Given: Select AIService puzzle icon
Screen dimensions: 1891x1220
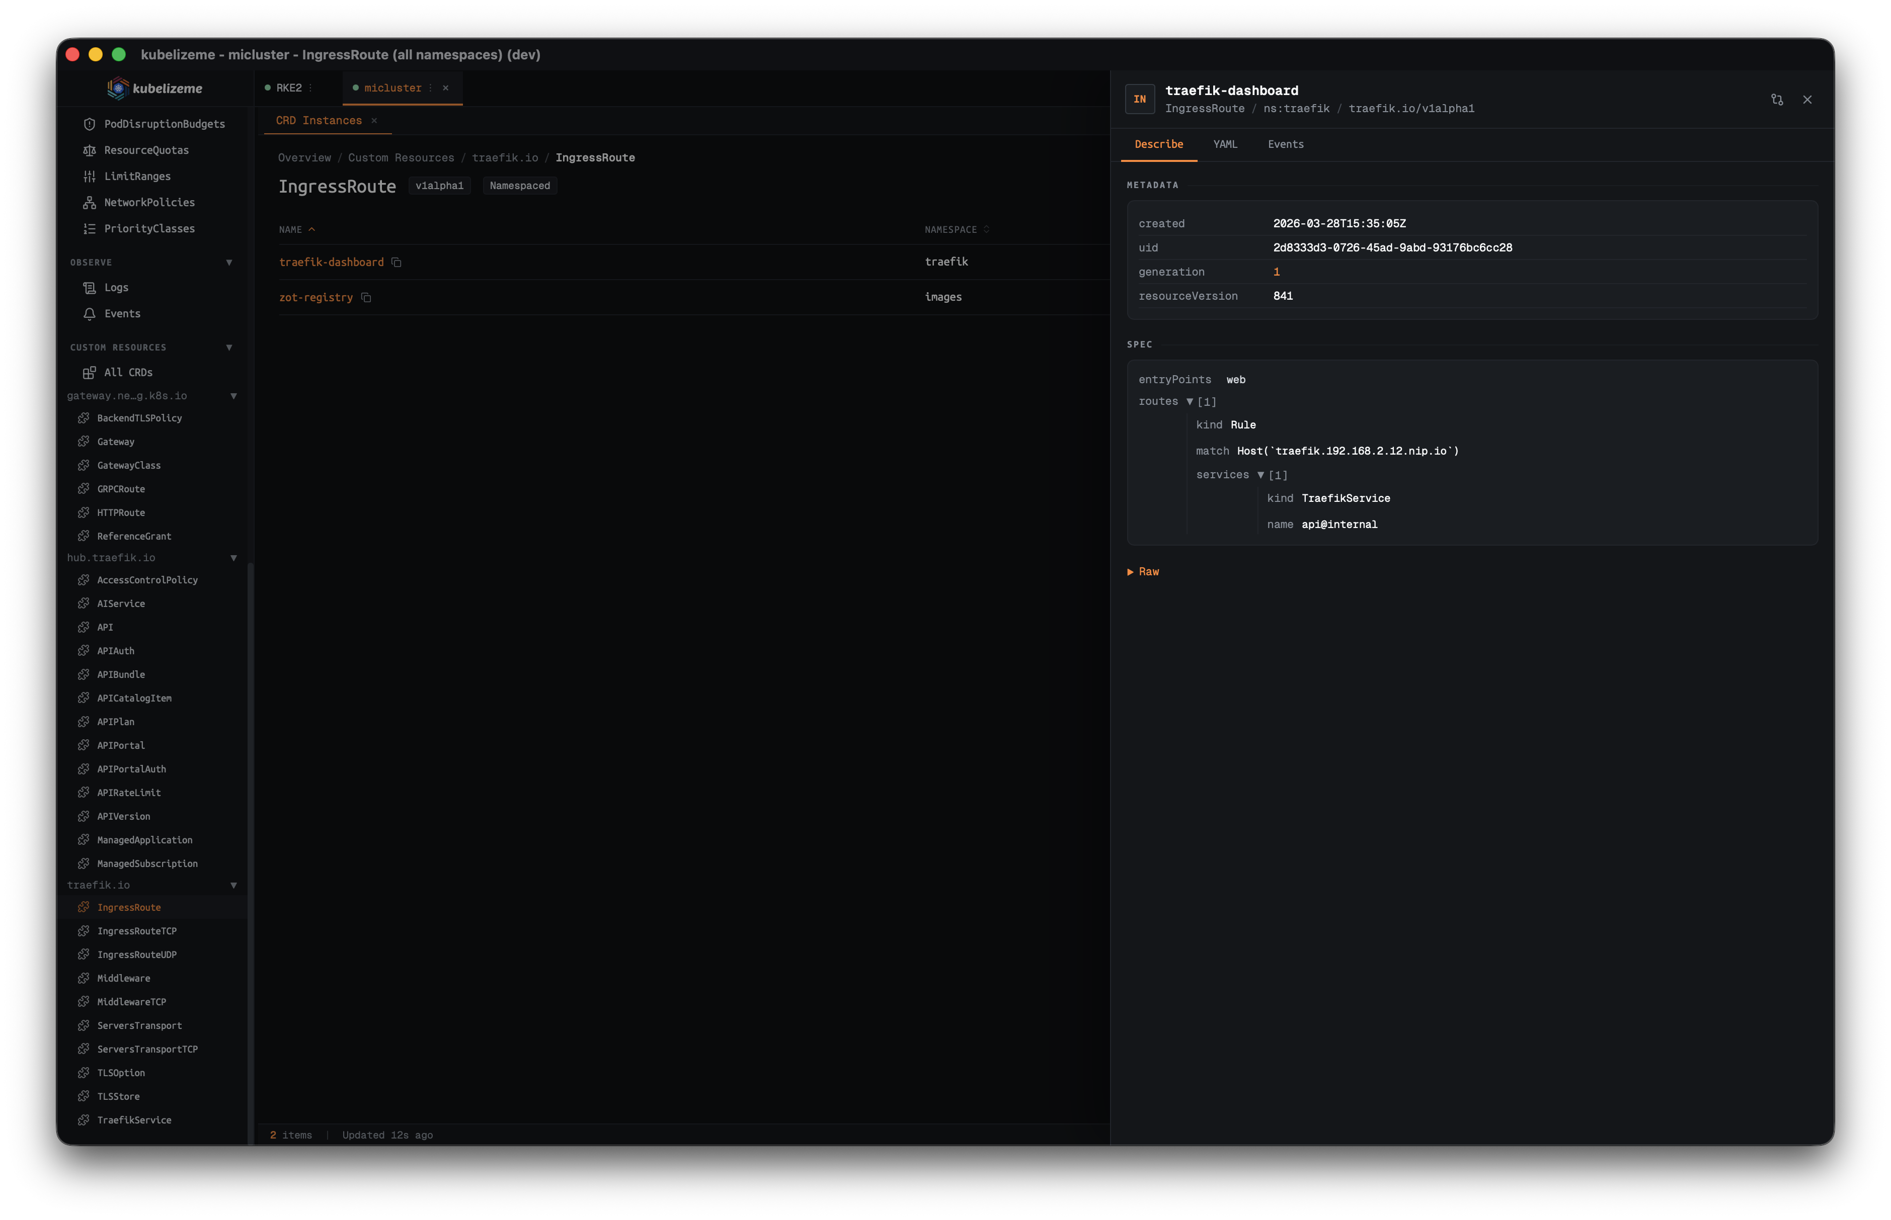Looking at the screenshot, I should point(83,603).
